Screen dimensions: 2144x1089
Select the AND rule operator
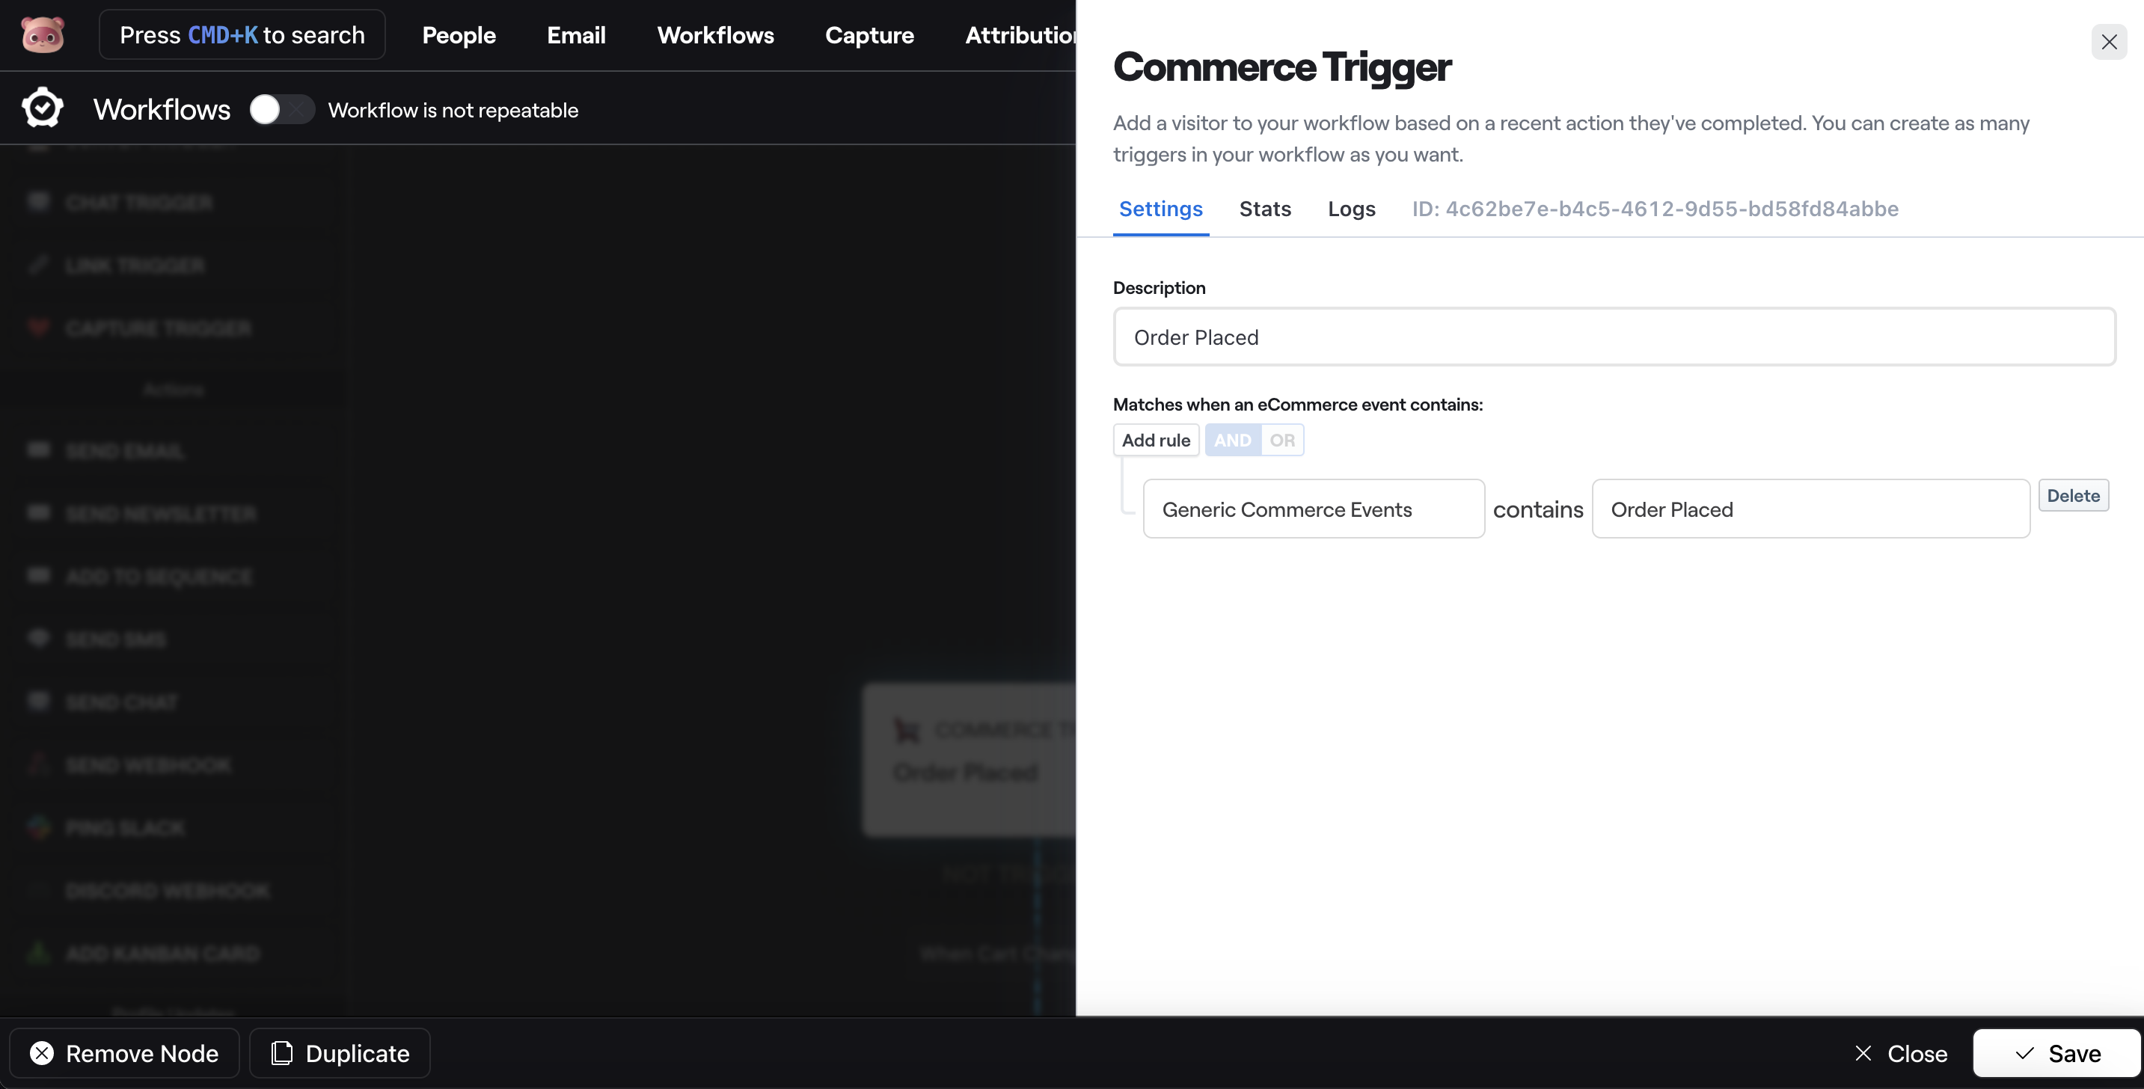click(x=1233, y=440)
